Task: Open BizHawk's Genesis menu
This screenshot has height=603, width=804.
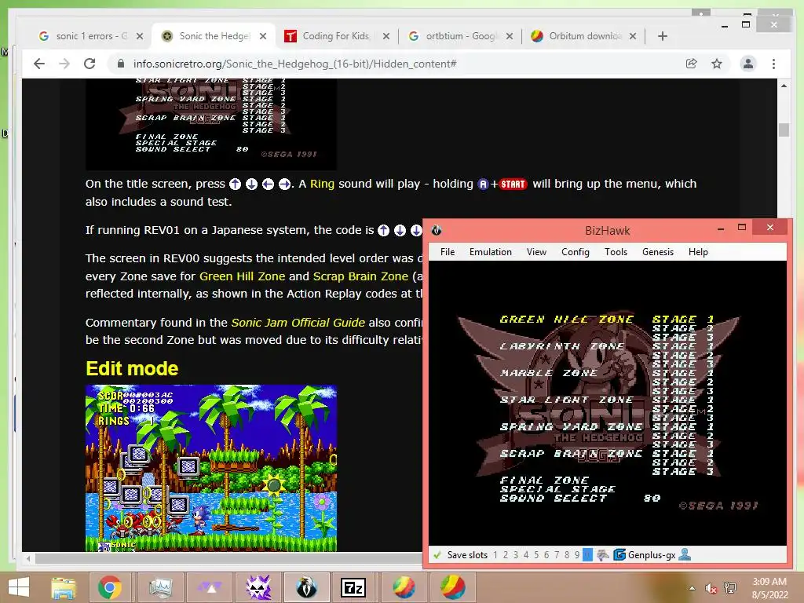Action: [x=657, y=252]
